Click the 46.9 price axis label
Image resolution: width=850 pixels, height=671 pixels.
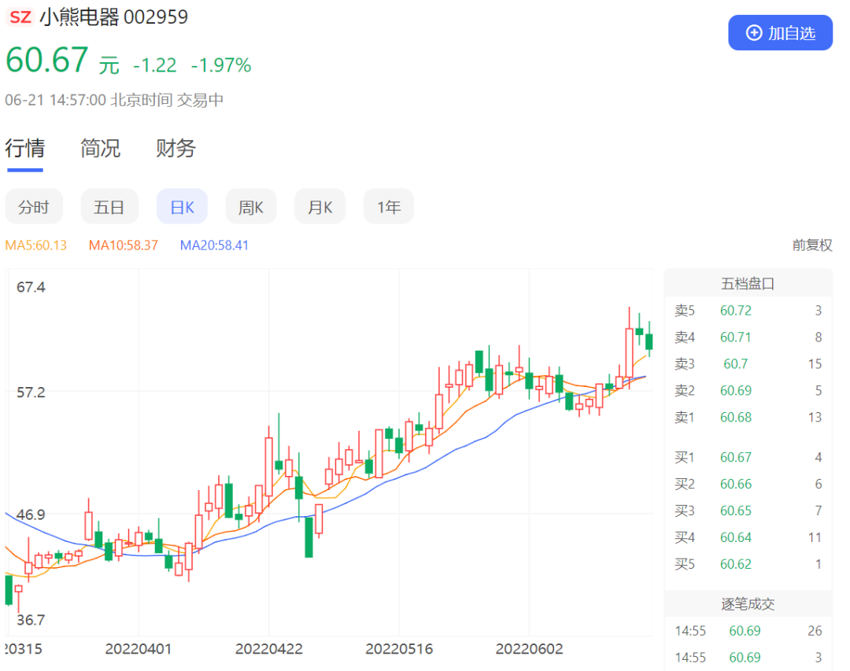[31, 514]
